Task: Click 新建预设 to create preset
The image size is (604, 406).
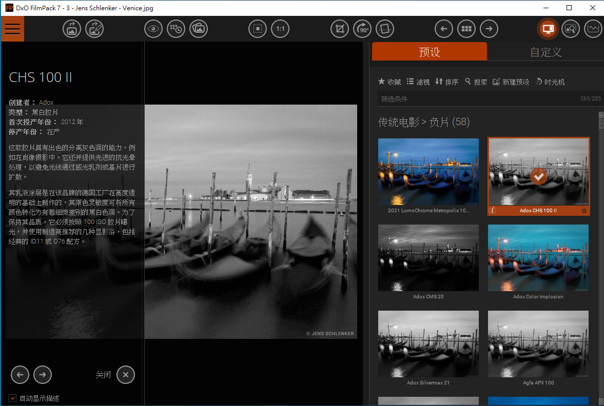Action: pyautogui.click(x=511, y=82)
